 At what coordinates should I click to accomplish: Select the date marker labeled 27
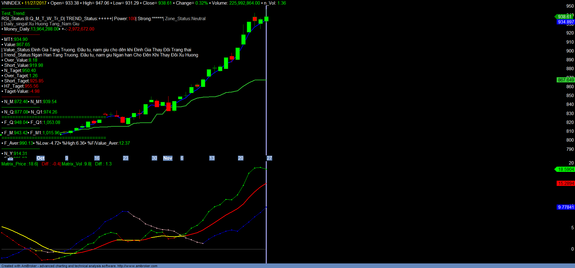[x=269, y=158]
